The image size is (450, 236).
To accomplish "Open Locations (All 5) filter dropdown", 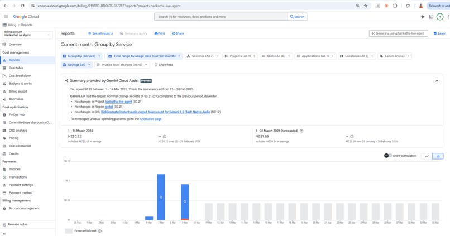I will point(357,56).
